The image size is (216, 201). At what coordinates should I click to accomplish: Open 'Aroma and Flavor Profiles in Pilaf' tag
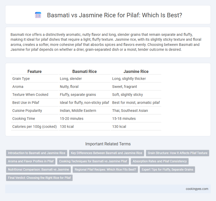(x=31, y=161)
